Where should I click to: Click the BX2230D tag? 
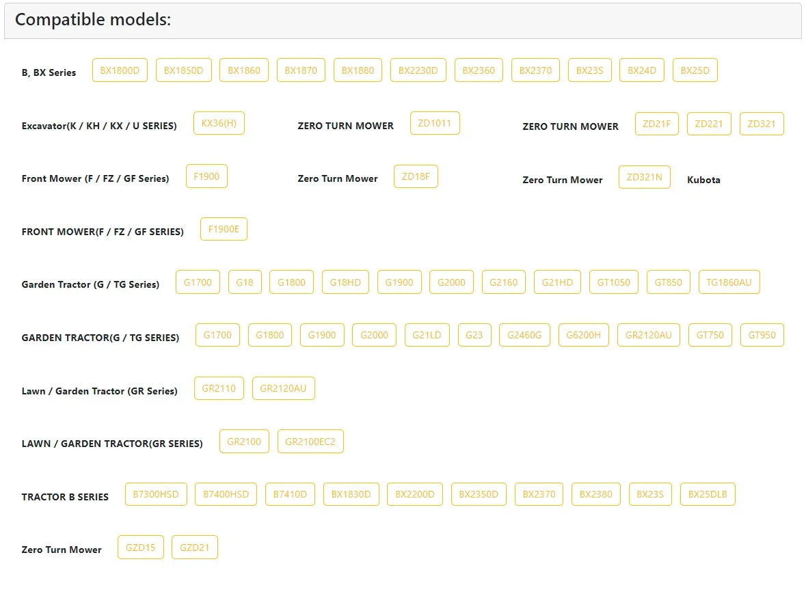tap(418, 70)
